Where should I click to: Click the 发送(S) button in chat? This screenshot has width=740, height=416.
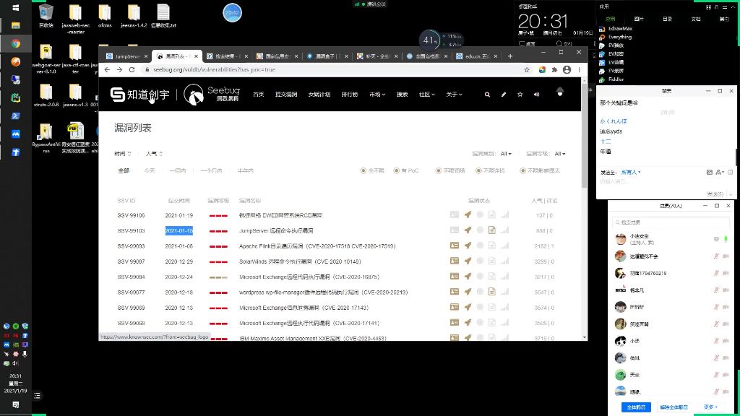coord(715,194)
